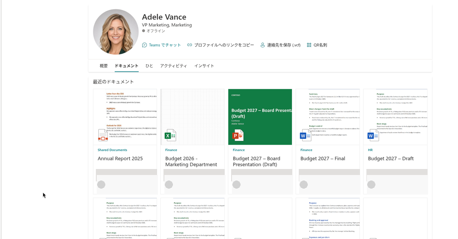Click the author avatar on Annual Report 2025 card
Screen dimensions: 458x239
[101, 184]
